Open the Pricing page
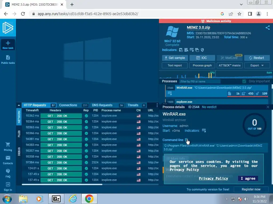Viewport: 273px width, 204px height. [8, 147]
